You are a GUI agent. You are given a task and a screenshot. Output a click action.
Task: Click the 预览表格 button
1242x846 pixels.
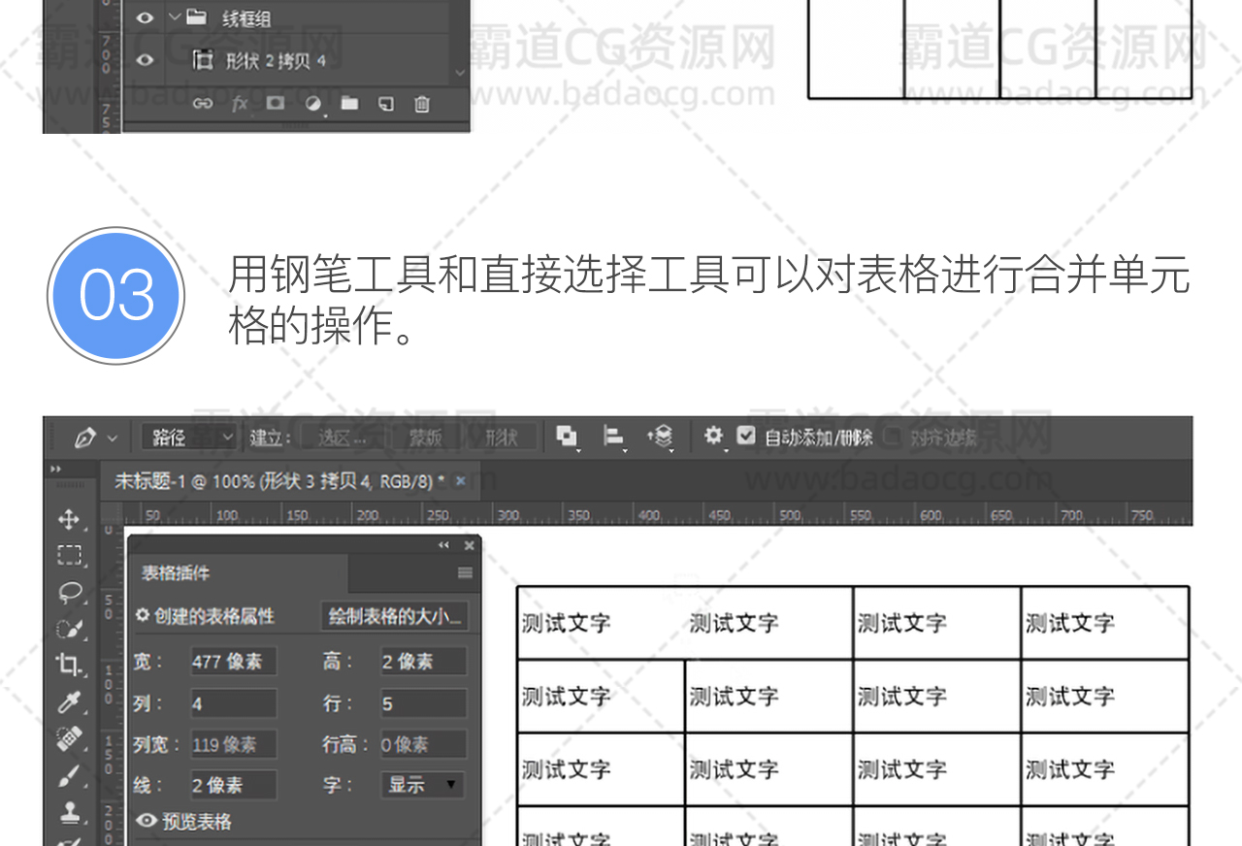pyautogui.click(x=184, y=822)
